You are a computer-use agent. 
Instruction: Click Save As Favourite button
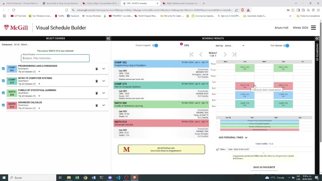point(264,167)
